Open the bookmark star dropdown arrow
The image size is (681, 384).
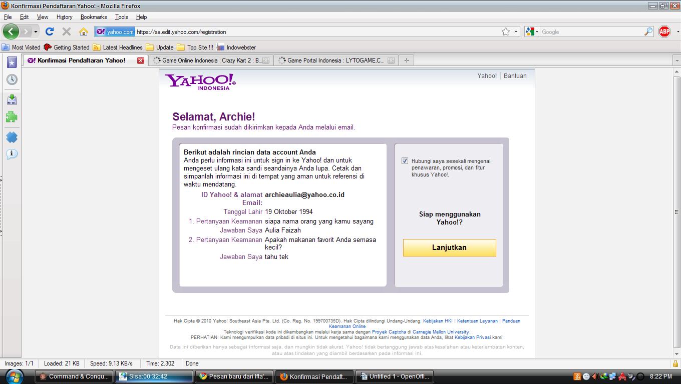[516, 31]
